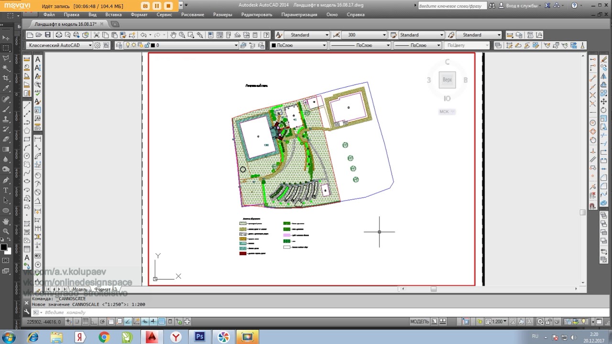Click the vertical scrollbar thumb
Screen dimensions: 612x344
pos(583,213)
